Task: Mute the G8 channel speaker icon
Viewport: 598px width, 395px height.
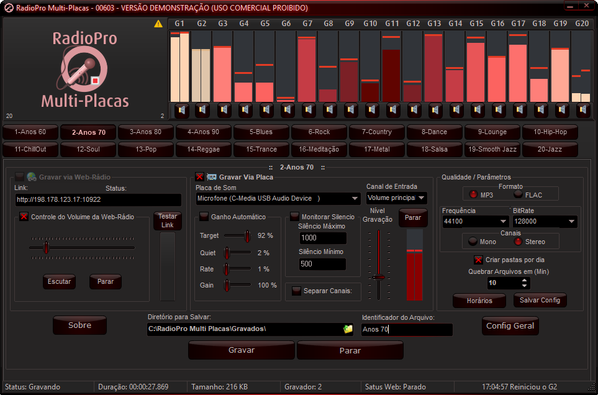Action: click(x=330, y=110)
